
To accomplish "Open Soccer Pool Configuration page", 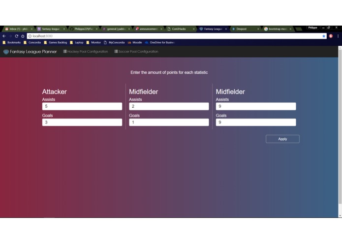I will tap(136, 52).
